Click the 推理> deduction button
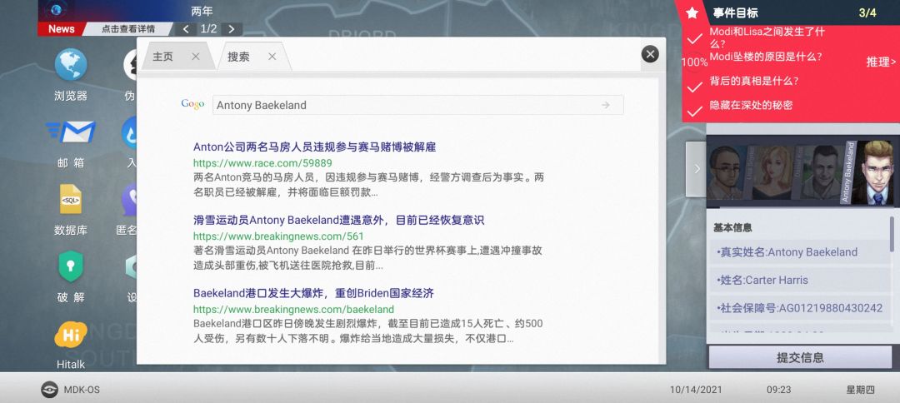 pos(881,62)
